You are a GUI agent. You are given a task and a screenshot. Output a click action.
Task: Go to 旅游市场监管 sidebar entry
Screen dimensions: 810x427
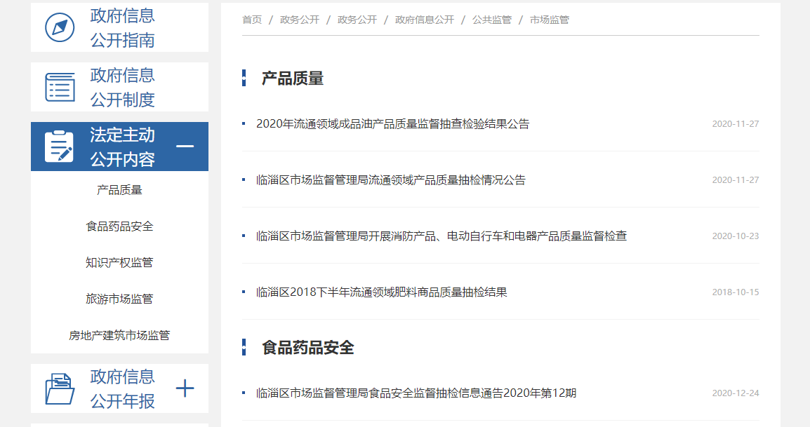[119, 299]
